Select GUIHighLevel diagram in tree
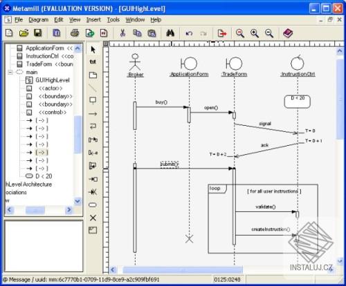The image size is (346, 286). pyautogui.click(x=53, y=80)
